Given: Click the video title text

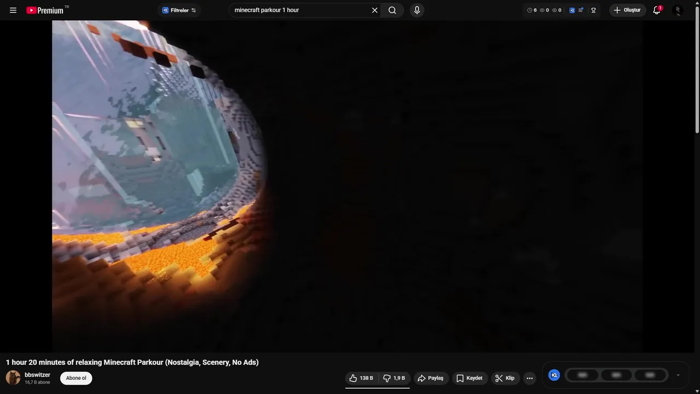Looking at the screenshot, I should (132, 362).
